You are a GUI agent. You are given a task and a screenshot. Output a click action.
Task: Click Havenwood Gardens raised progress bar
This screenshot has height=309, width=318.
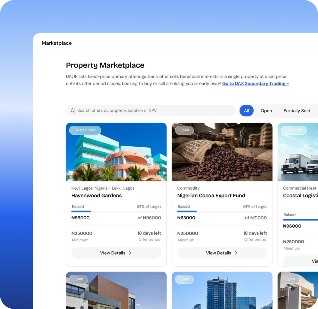[x=116, y=211]
